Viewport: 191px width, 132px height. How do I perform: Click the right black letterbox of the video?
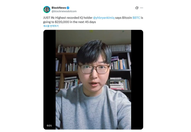point(137,80)
